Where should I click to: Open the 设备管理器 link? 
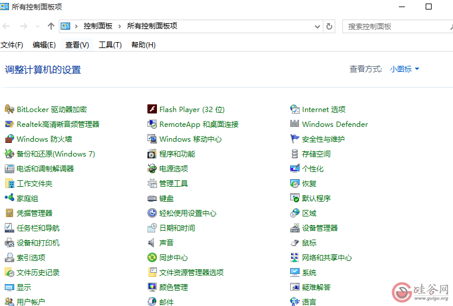(x=320, y=228)
